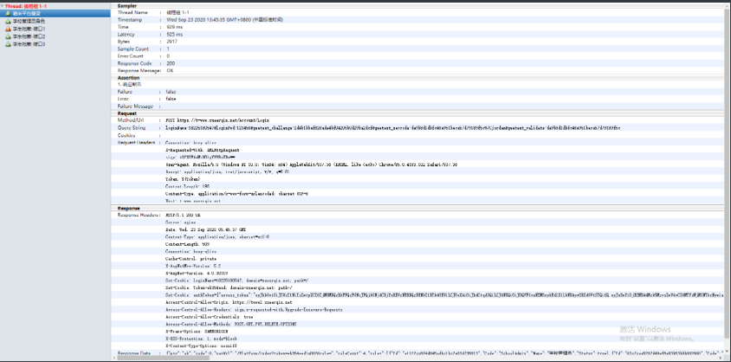Click the Response Message value OK

(x=170, y=70)
